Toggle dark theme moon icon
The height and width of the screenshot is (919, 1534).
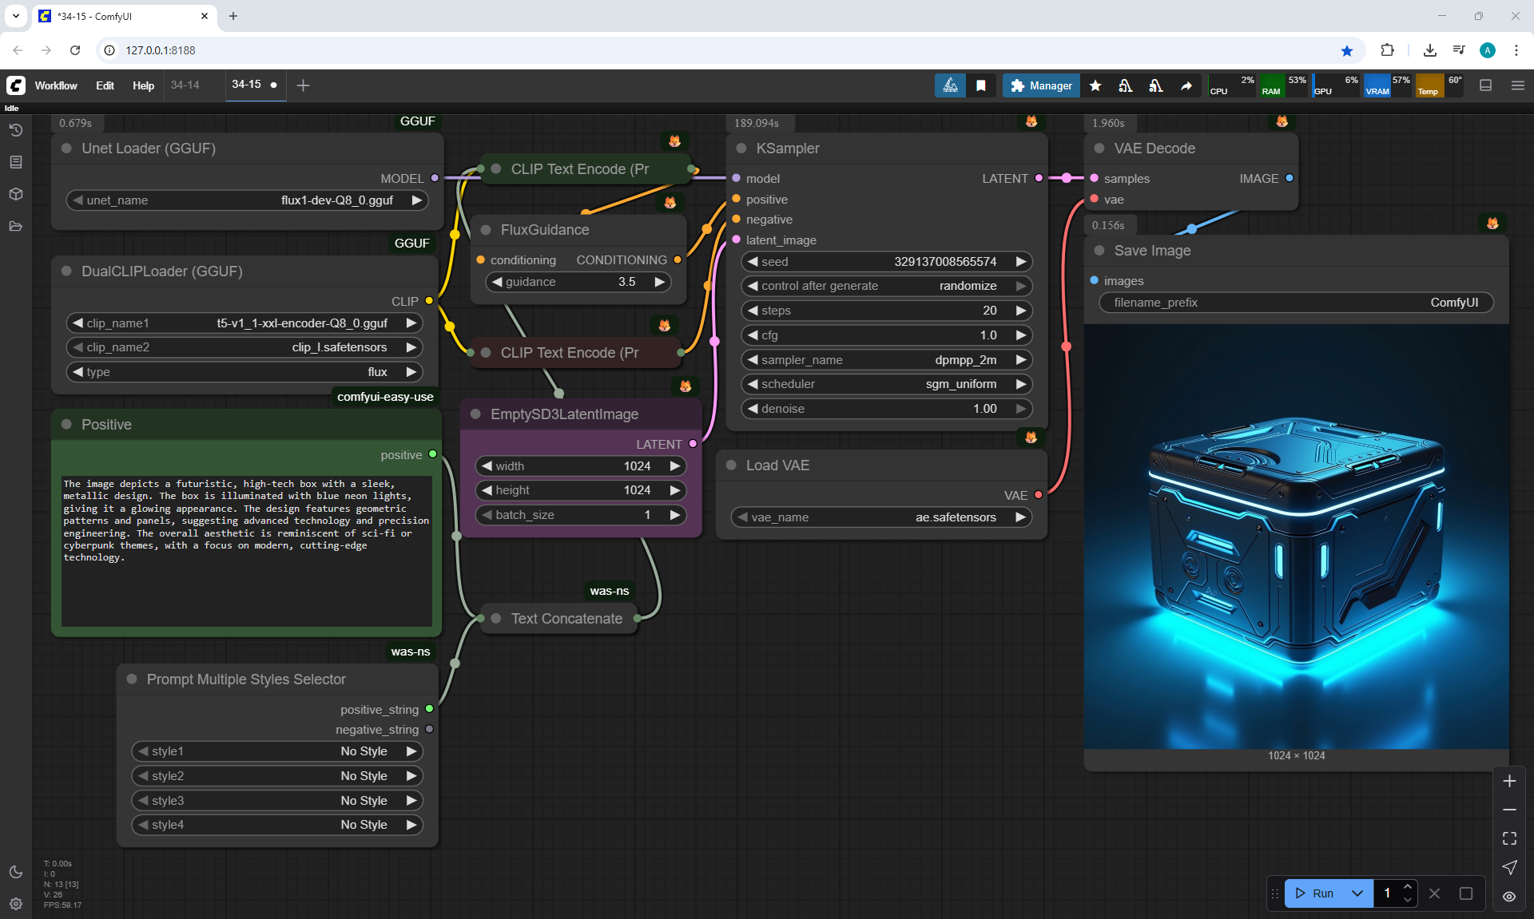click(16, 872)
